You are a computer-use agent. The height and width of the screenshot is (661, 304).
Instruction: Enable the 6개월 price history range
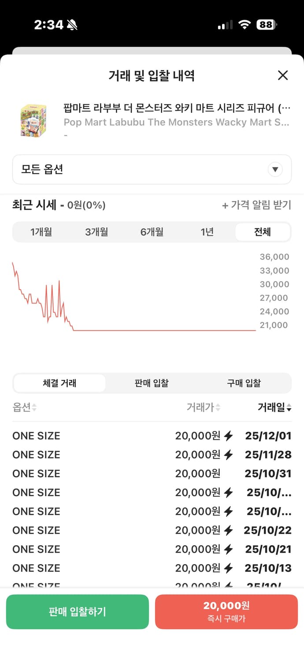point(152,232)
